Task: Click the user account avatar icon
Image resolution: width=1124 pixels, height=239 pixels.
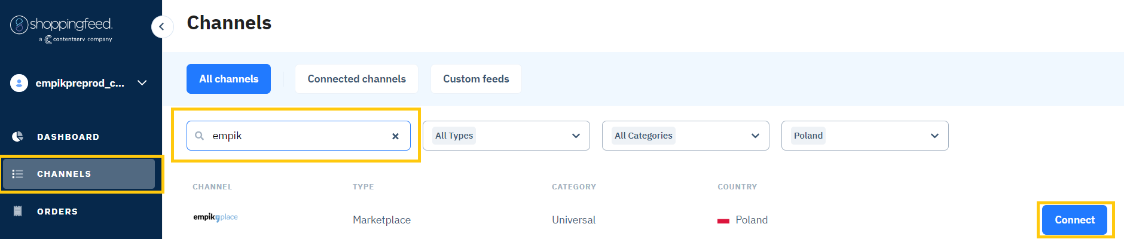Action: [x=19, y=83]
